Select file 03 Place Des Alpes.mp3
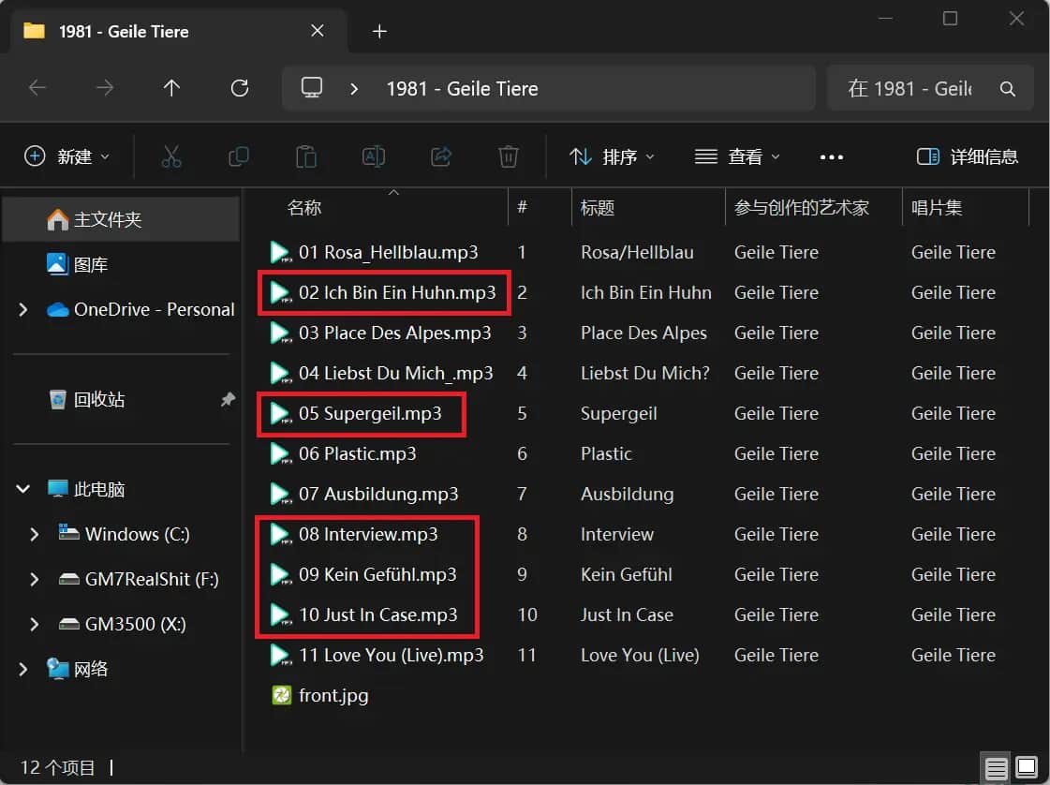 (394, 333)
